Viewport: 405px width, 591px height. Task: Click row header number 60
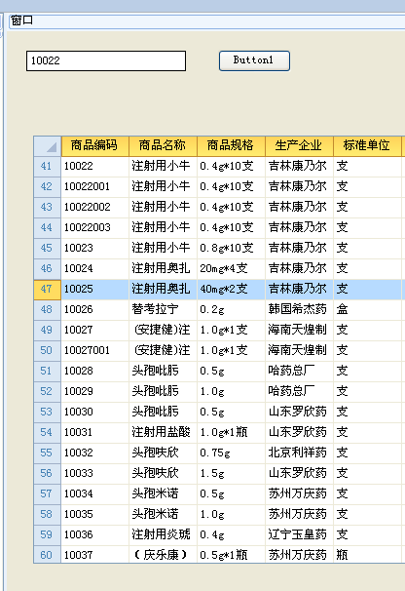click(x=47, y=555)
